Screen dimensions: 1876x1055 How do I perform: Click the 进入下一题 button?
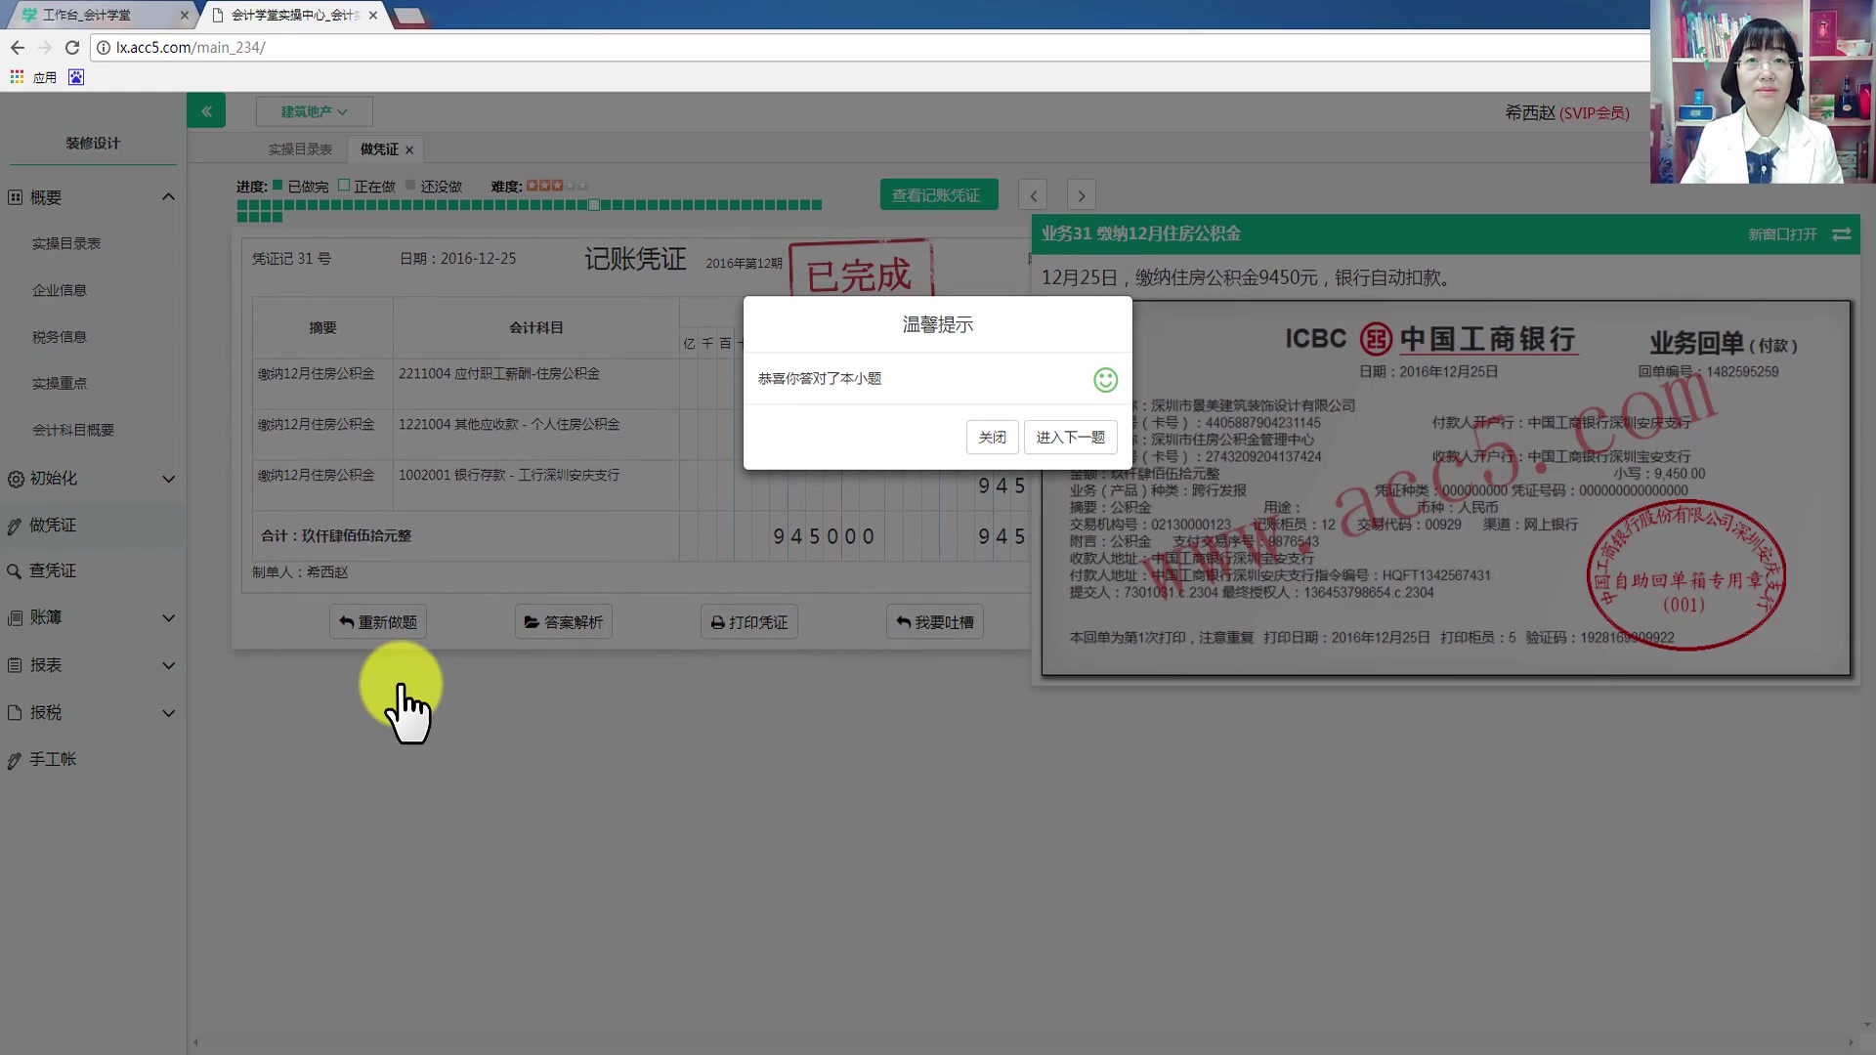(1070, 437)
